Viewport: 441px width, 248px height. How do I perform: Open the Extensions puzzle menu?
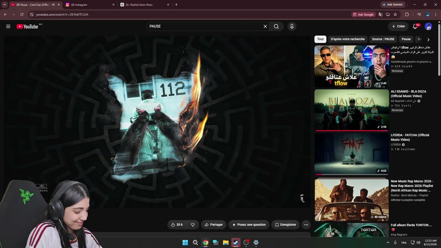(x=407, y=14)
